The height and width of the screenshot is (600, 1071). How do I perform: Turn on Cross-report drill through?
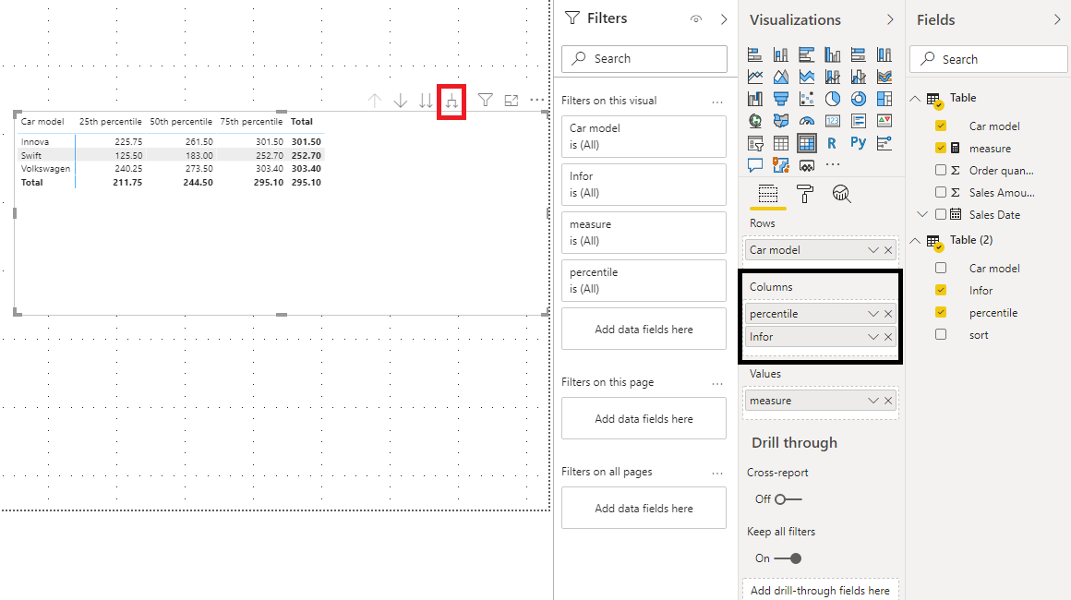tap(788, 499)
